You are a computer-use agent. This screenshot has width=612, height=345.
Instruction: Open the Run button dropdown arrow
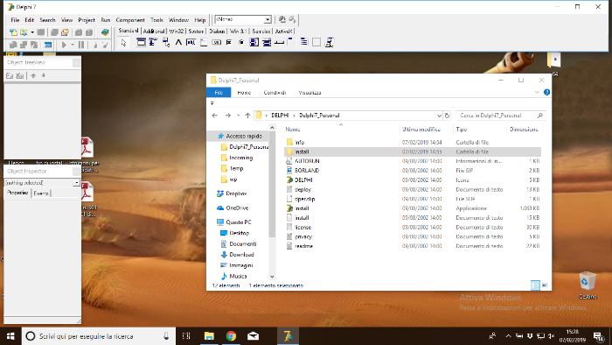[x=73, y=45]
